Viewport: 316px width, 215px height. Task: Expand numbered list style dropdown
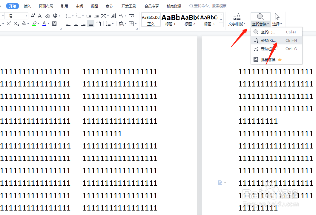coord(83,16)
